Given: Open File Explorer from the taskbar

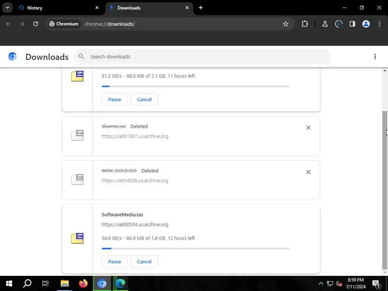Looking at the screenshot, I should coord(64,283).
